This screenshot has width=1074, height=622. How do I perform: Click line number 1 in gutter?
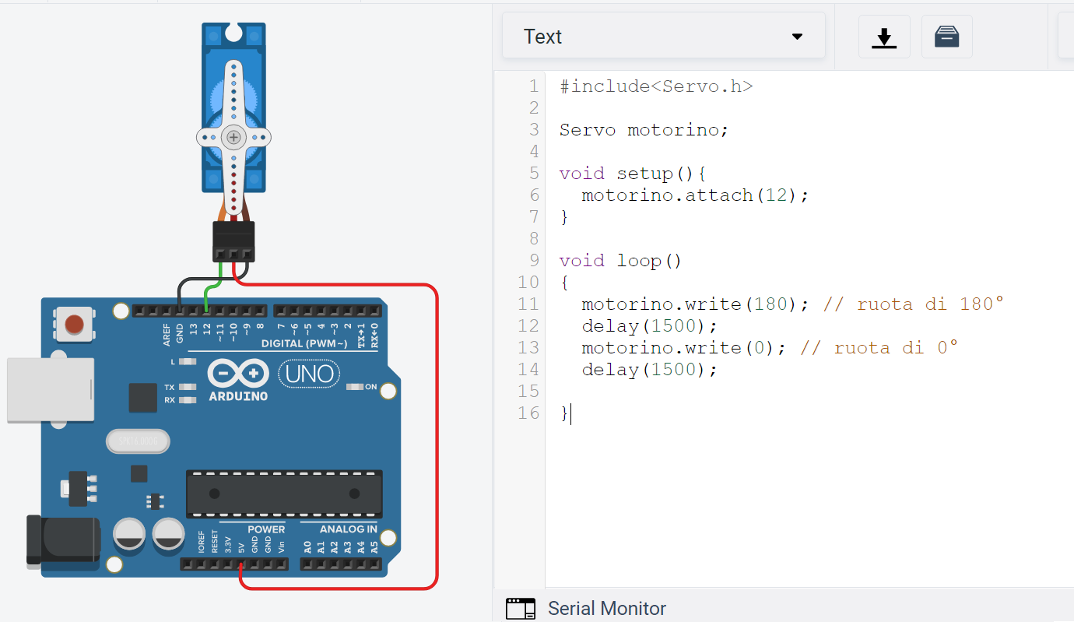[533, 86]
